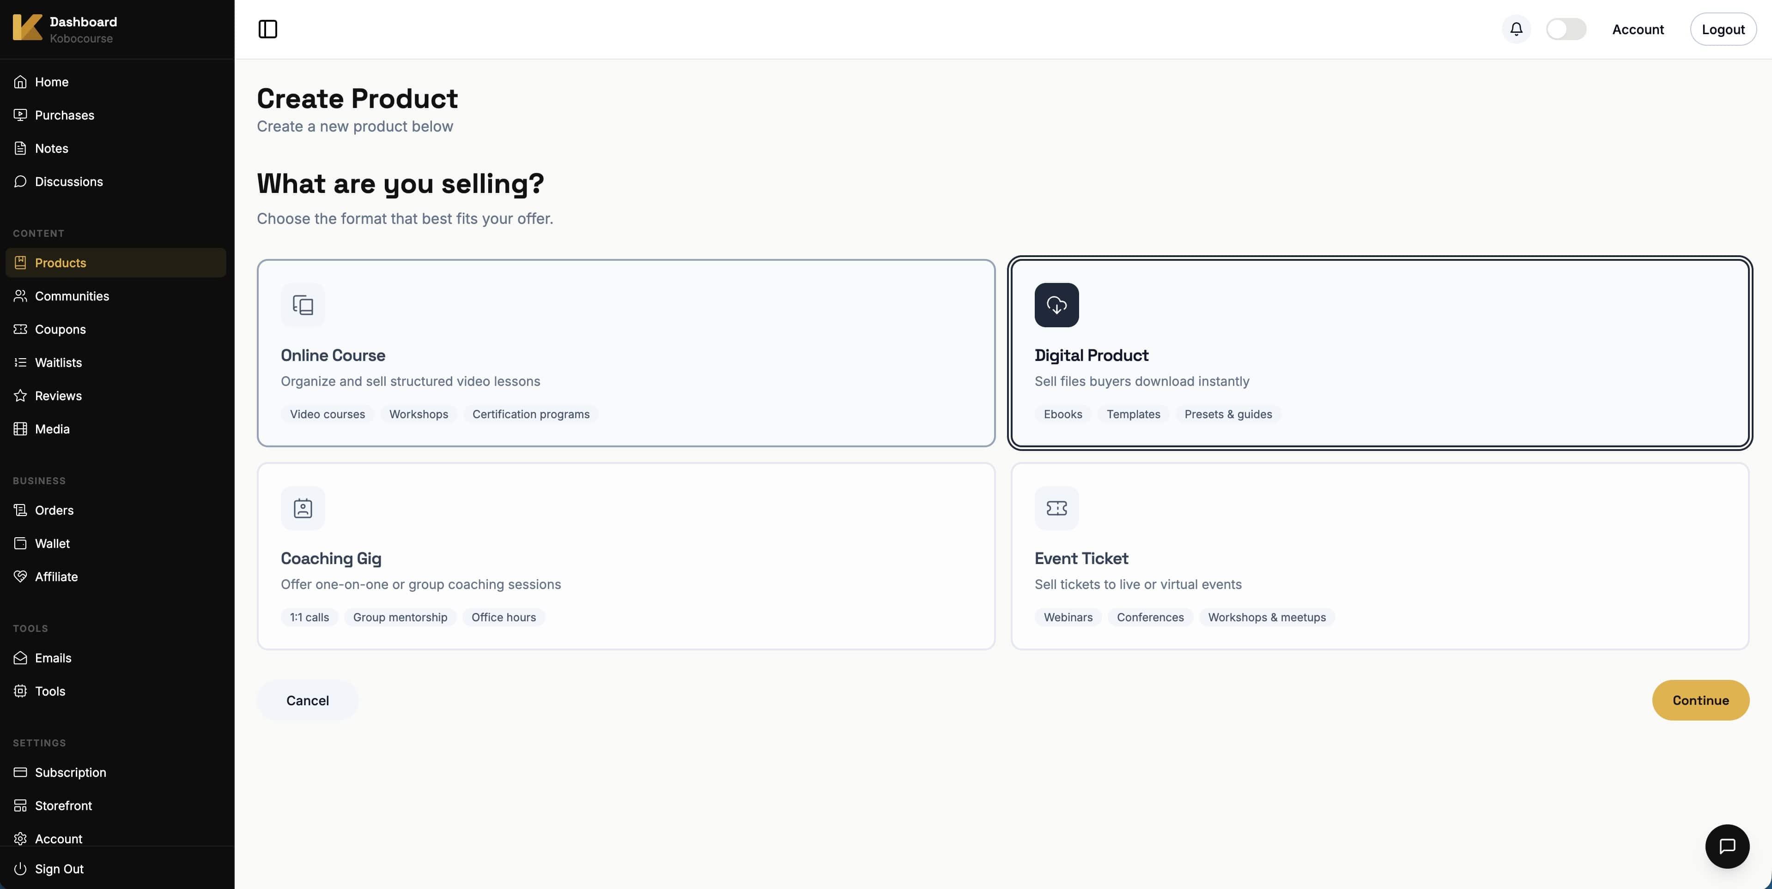
Task: Open the Coupons page
Action: (115, 329)
